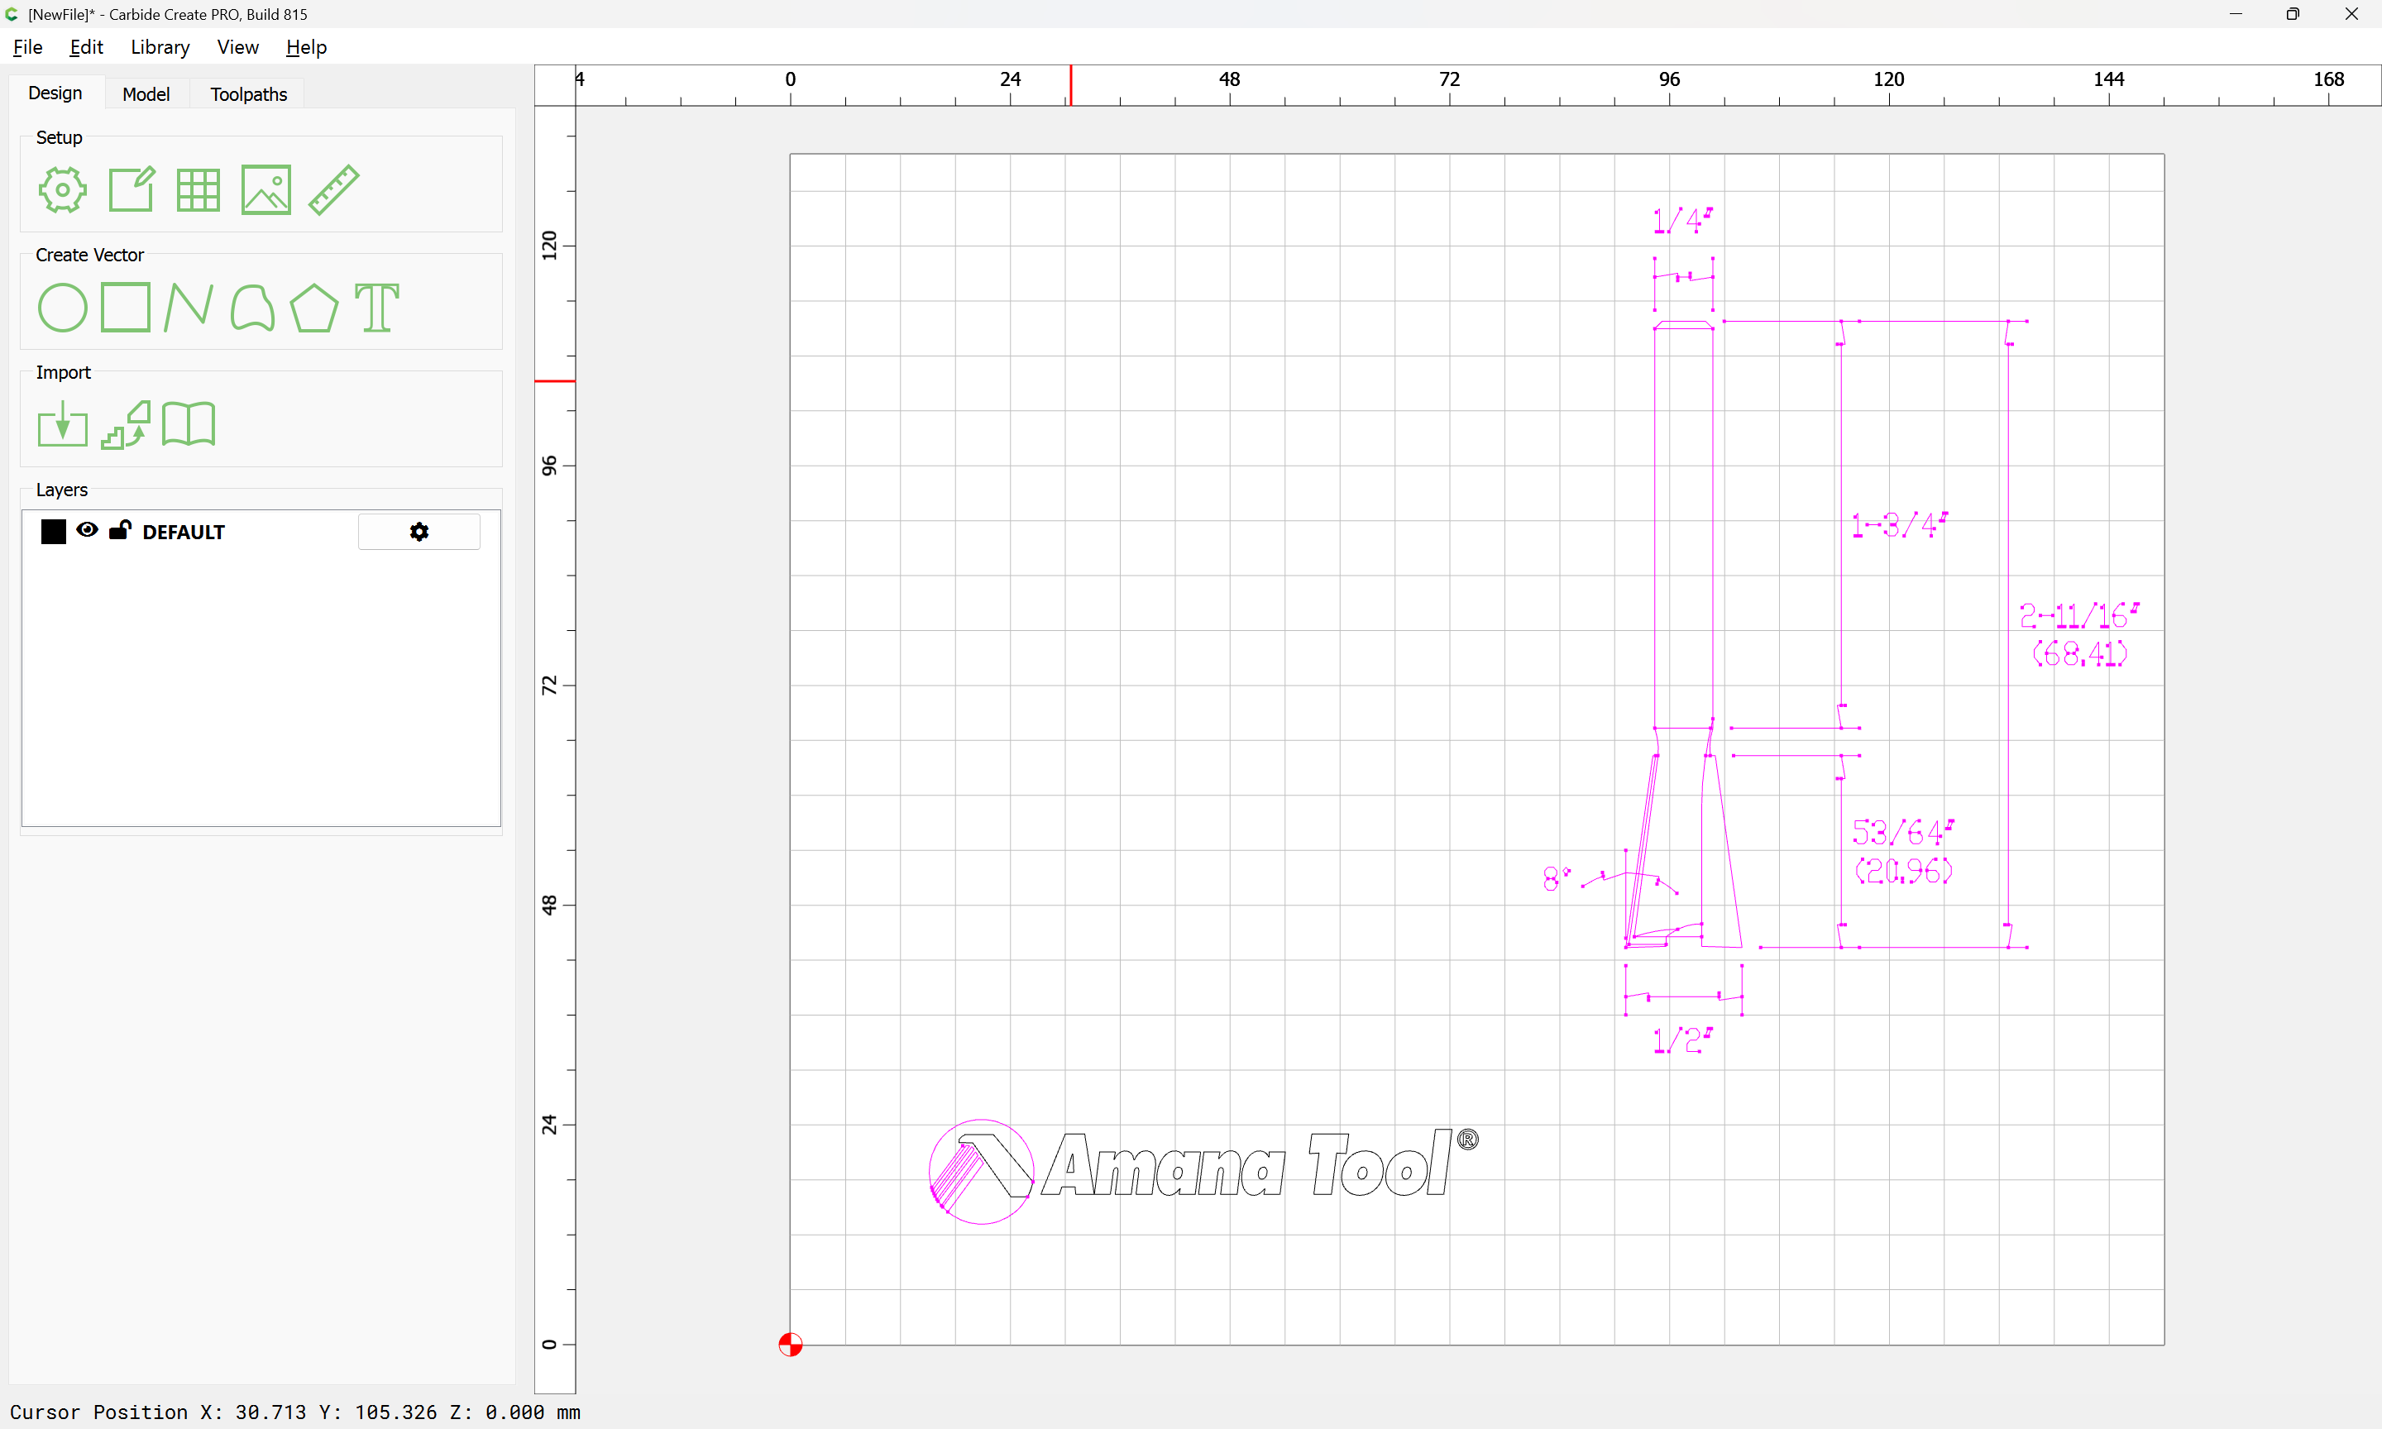Open the File menu

[x=28, y=47]
